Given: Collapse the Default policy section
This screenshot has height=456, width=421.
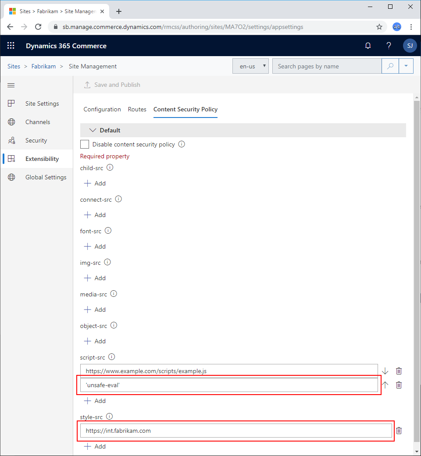Looking at the screenshot, I should click(93, 130).
